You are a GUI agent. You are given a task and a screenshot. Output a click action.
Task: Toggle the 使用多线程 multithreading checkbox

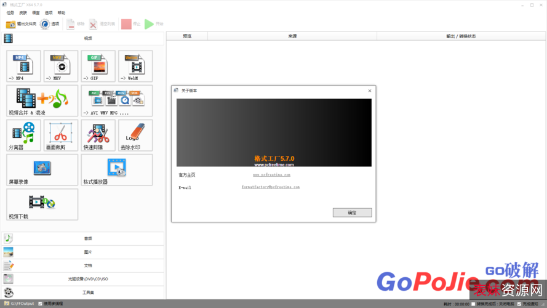click(x=40, y=304)
